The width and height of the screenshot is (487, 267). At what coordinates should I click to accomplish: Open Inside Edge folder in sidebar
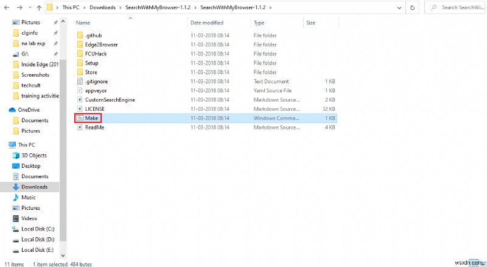(40, 64)
